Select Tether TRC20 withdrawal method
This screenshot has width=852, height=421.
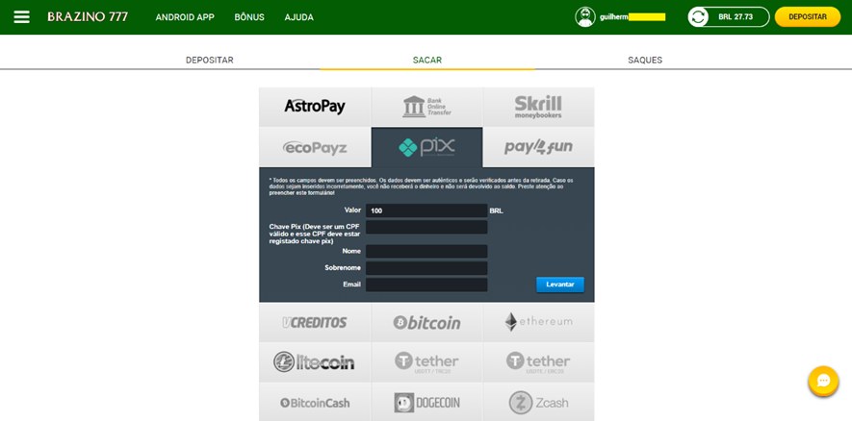pos(427,361)
